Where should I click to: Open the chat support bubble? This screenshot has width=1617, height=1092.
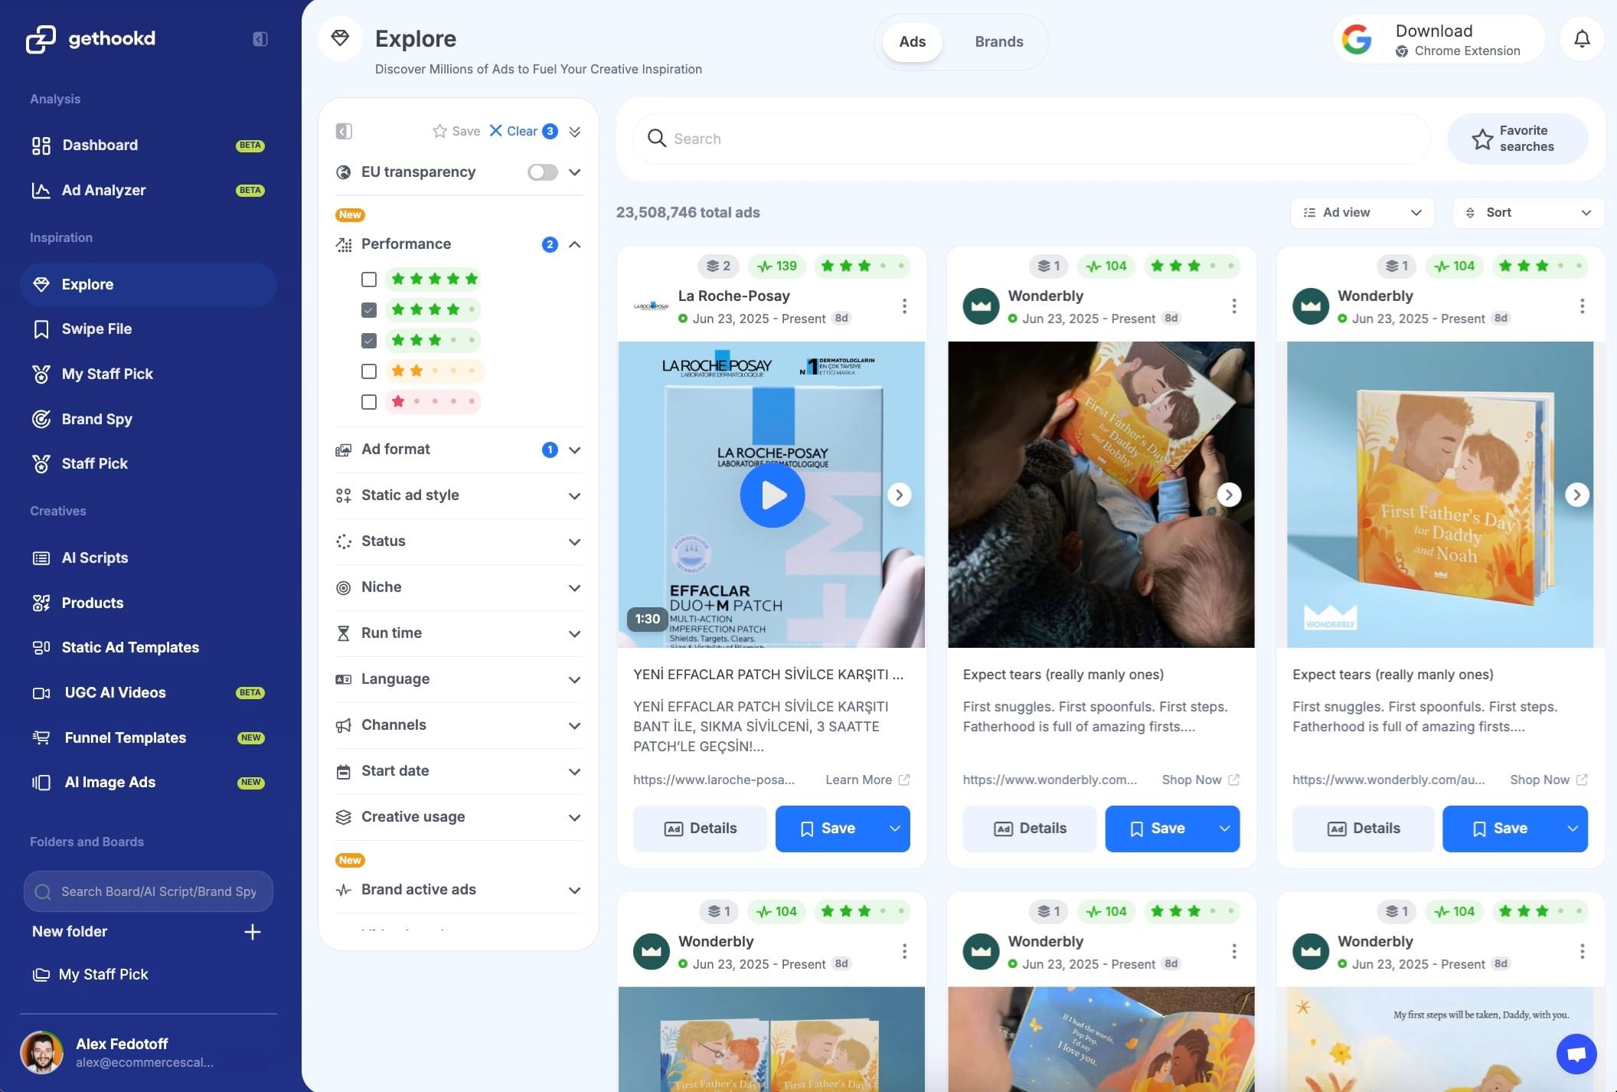pos(1576,1054)
